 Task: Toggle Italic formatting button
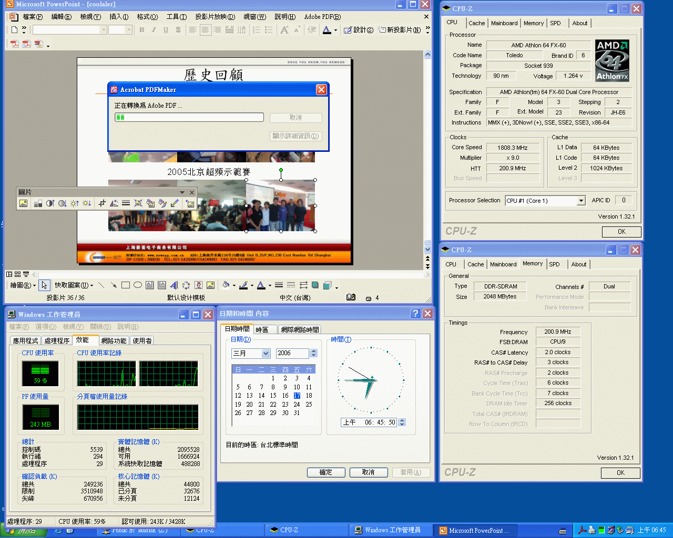point(154,30)
